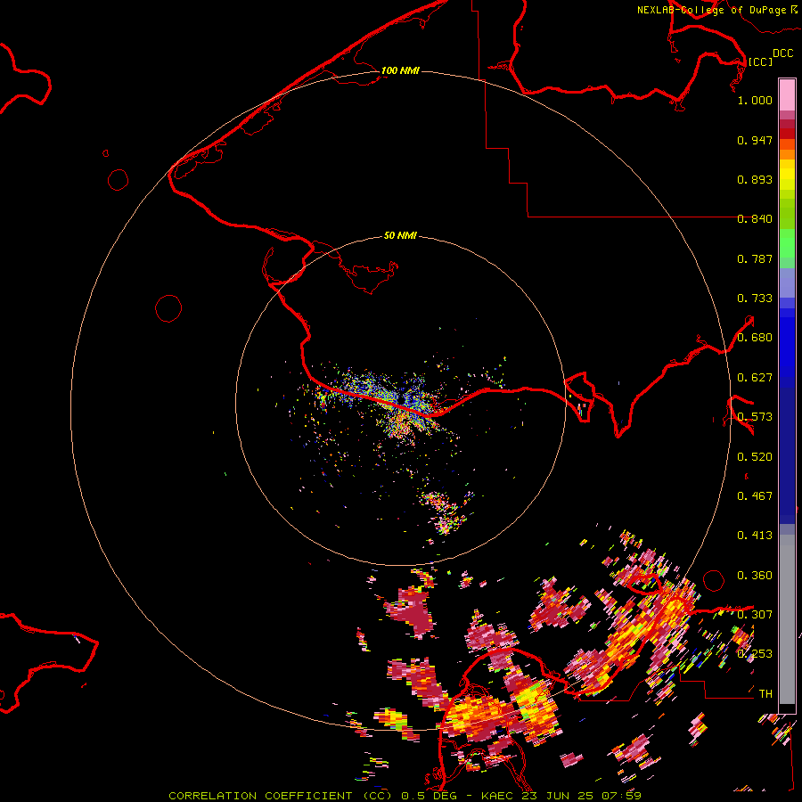Click the 0.573 scale value

755,417
